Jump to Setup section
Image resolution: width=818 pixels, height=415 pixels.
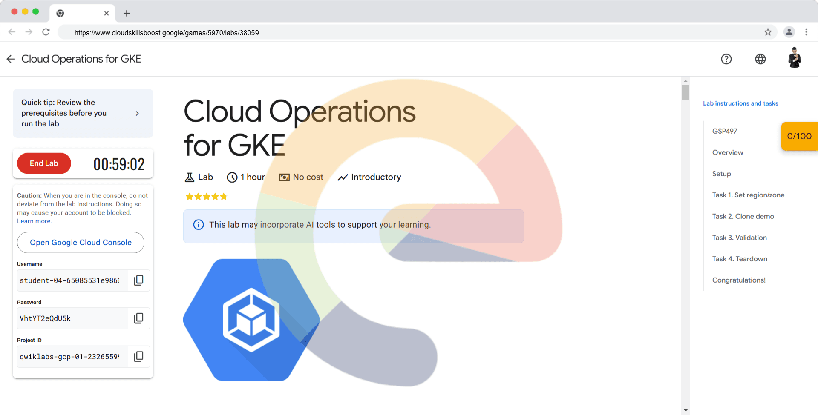722,174
